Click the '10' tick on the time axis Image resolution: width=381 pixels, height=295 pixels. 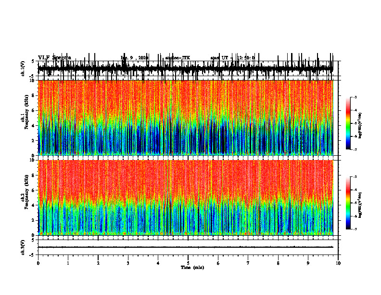pyautogui.click(x=338, y=263)
